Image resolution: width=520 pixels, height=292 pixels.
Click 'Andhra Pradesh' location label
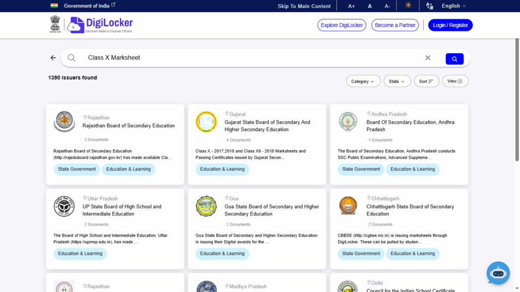[388, 114]
